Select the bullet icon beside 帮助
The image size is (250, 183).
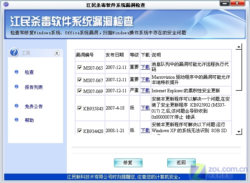pos(16,120)
